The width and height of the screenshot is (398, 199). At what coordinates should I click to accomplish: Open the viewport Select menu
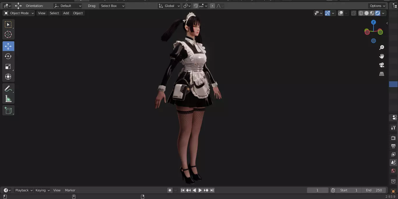click(x=54, y=13)
